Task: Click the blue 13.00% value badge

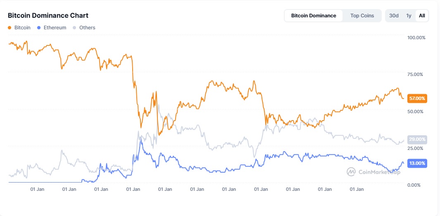Action: coord(417,163)
